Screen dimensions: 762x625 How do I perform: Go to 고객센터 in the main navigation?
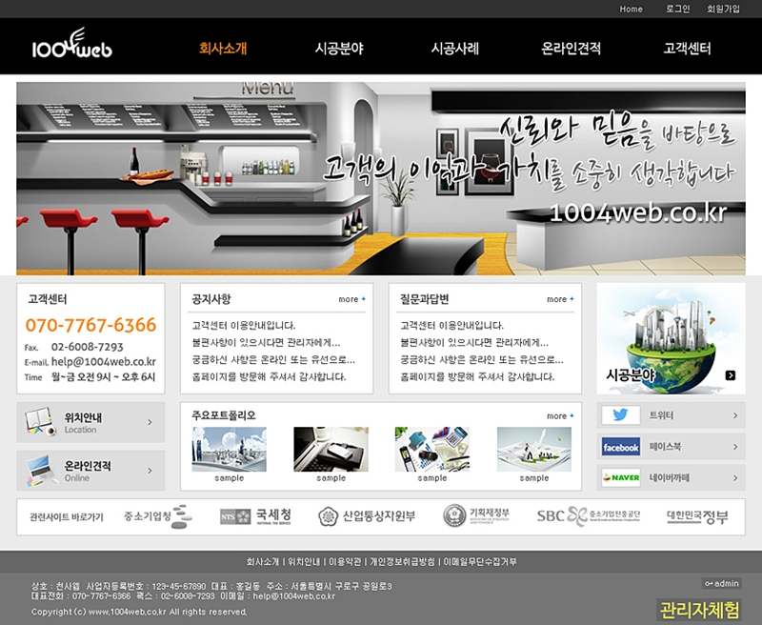click(687, 49)
